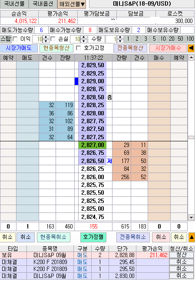Click scrollbar down arrow of order book

click(x=191, y=217)
